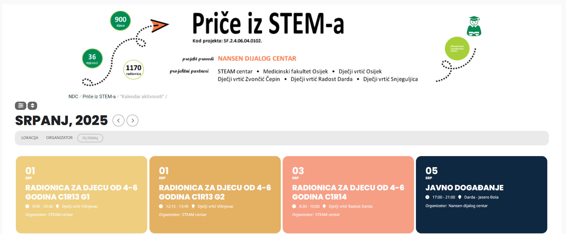The width and height of the screenshot is (566, 234).
Task: Go to the previous month arrow
Action: [x=118, y=120]
